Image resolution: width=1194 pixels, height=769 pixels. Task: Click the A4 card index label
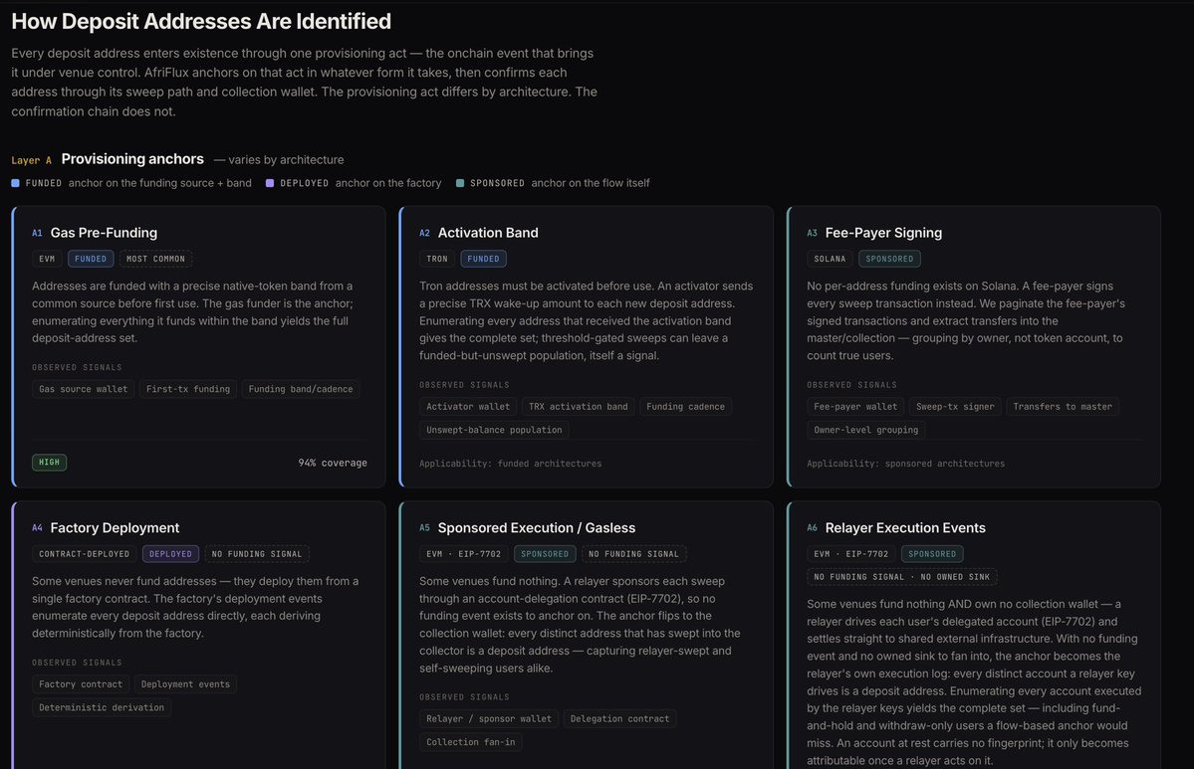coord(37,528)
